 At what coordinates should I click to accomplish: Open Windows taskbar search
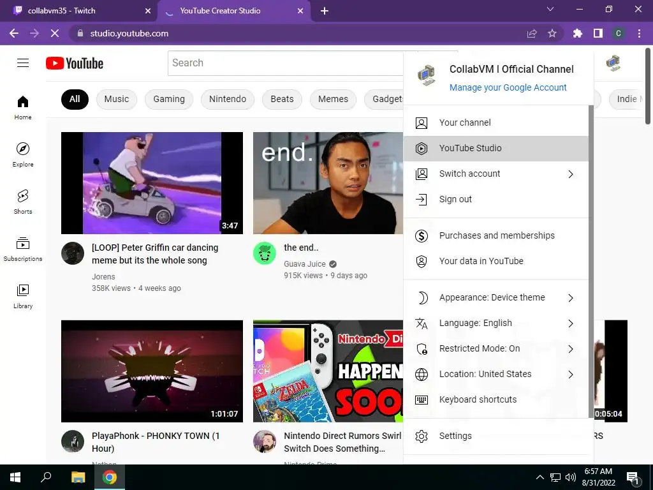click(46, 477)
